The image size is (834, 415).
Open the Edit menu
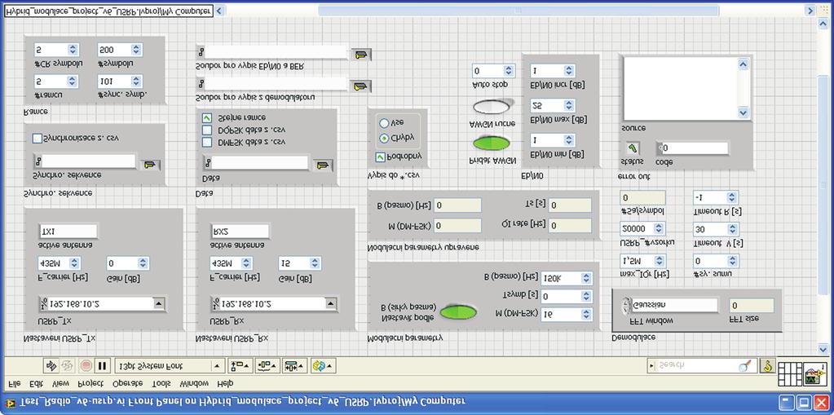36,383
